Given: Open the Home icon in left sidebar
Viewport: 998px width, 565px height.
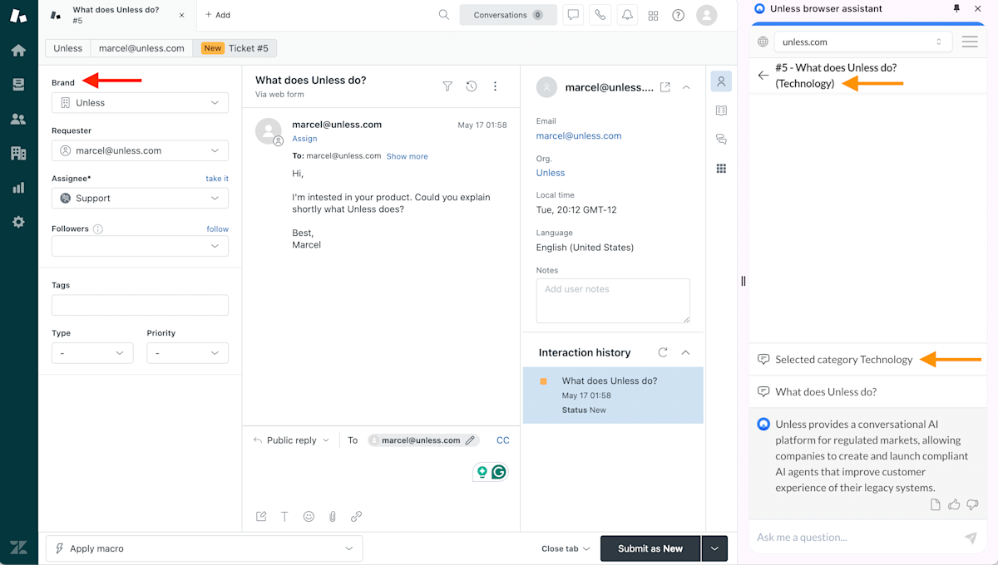Looking at the screenshot, I should 18,50.
